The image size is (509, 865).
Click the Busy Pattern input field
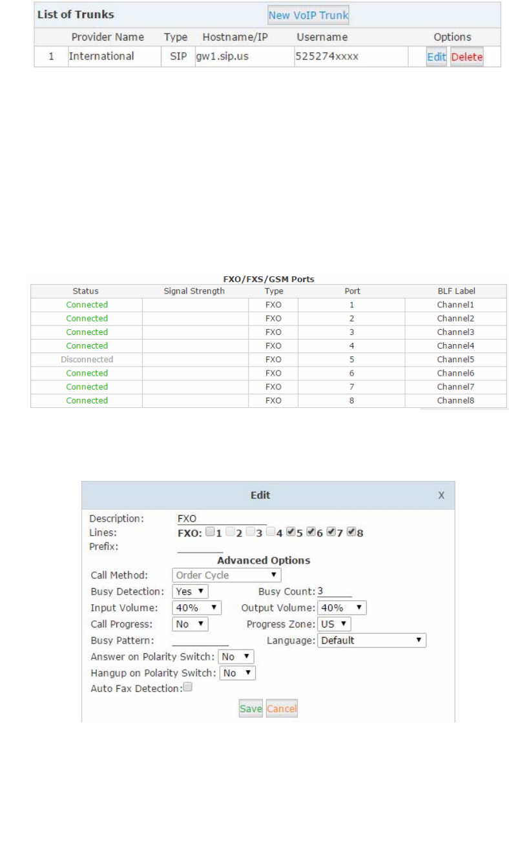(x=200, y=640)
